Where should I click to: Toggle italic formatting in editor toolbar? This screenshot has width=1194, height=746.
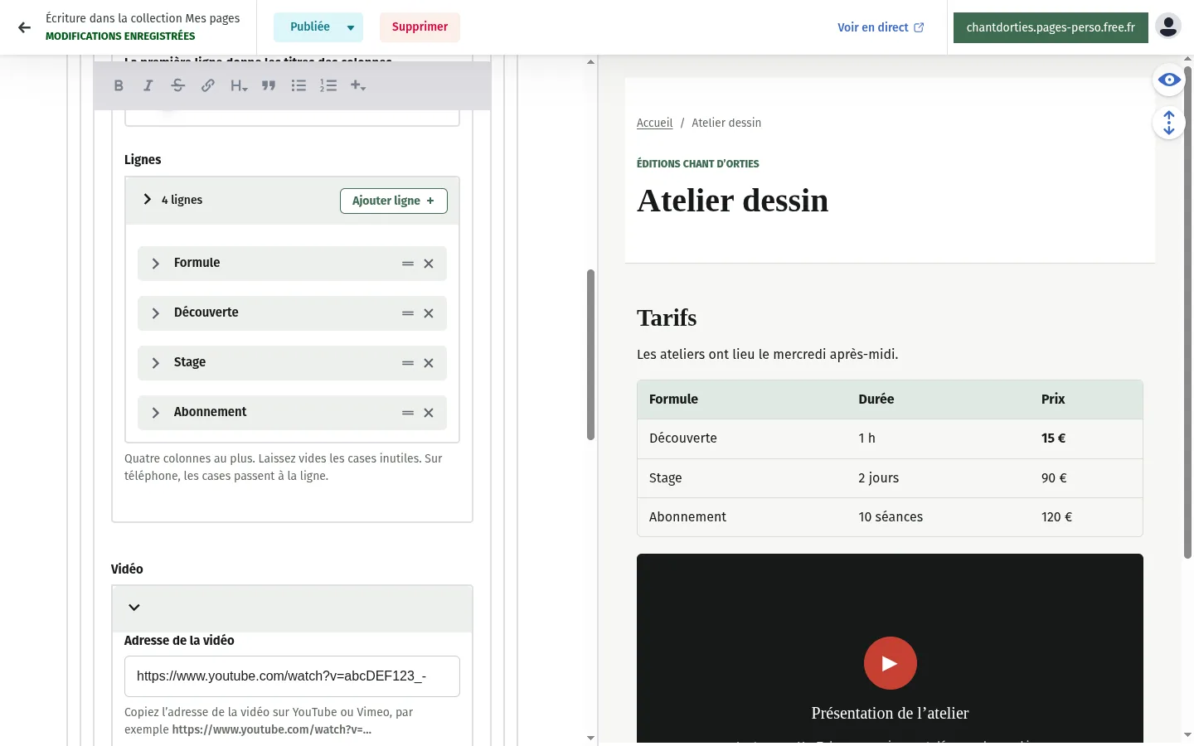pos(148,85)
